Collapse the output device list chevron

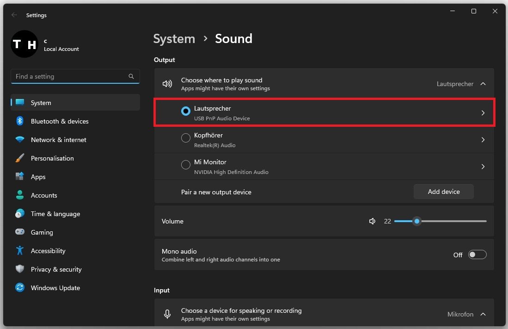(x=483, y=84)
